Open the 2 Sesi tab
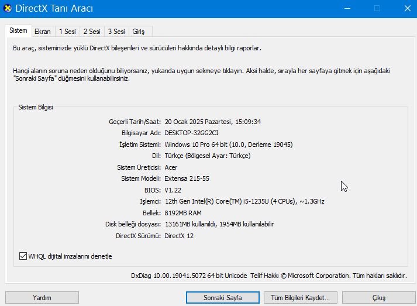The height and width of the screenshot is (306, 417). (92, 32)
